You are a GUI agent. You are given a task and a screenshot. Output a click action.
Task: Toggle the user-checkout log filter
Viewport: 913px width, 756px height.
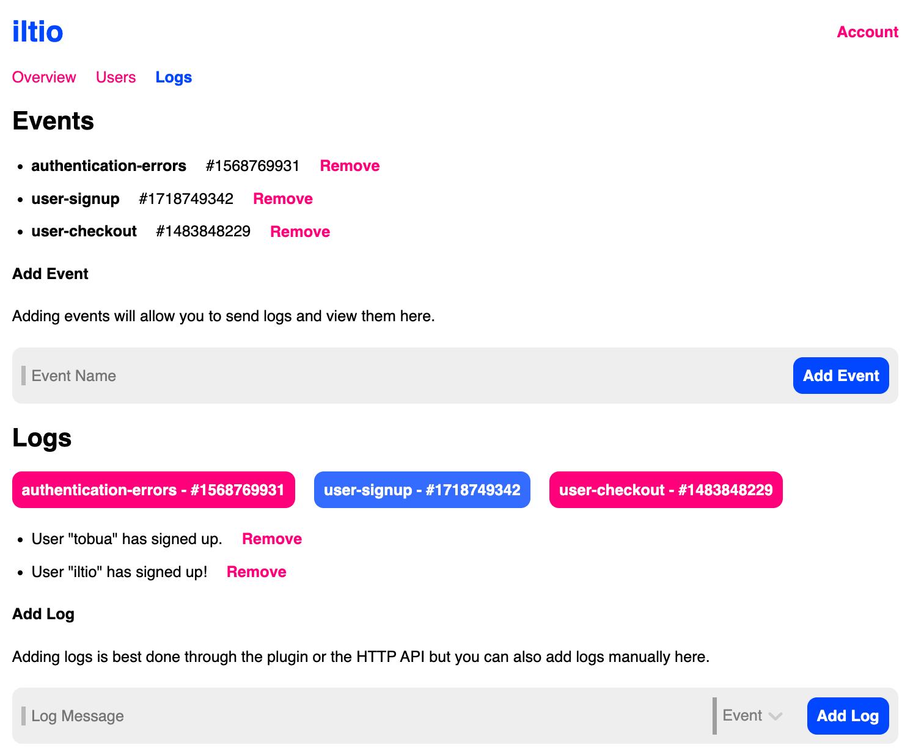tap(665, 489)
